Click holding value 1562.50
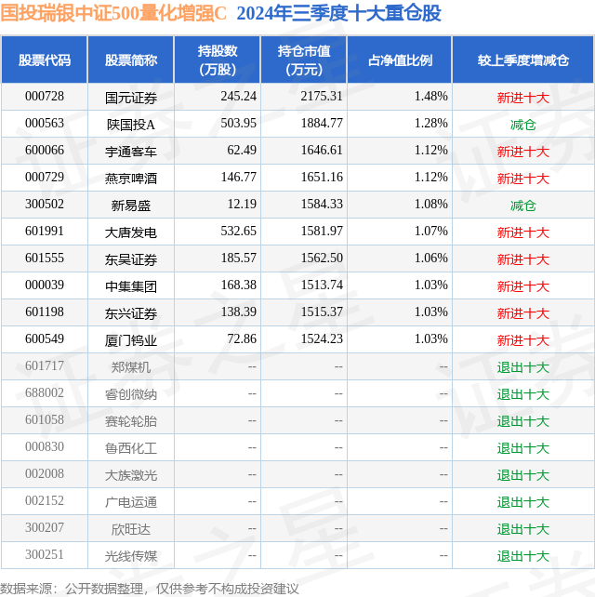595x597 pixels. (322, 259)
